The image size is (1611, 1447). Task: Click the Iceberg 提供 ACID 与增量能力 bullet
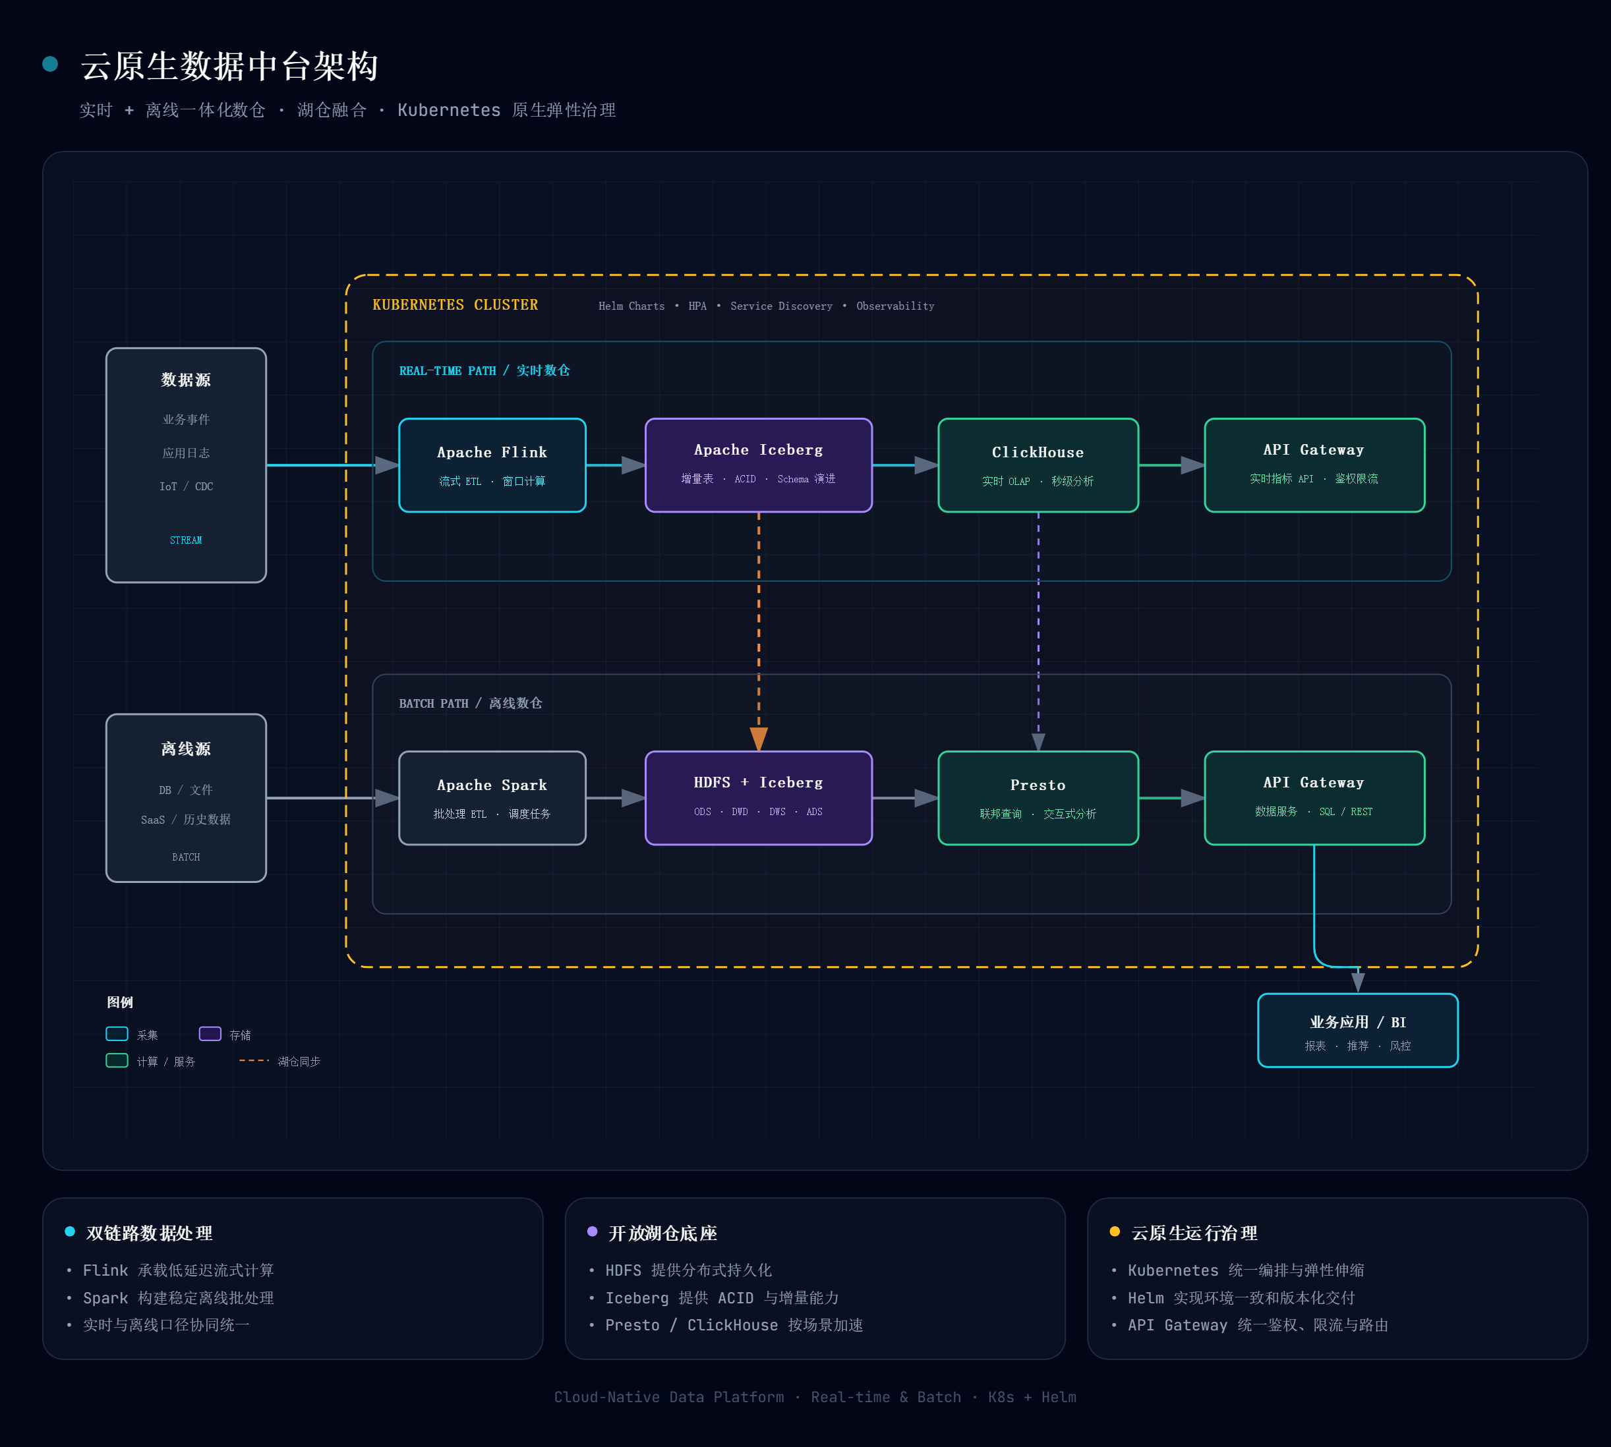coord(722,1297)
